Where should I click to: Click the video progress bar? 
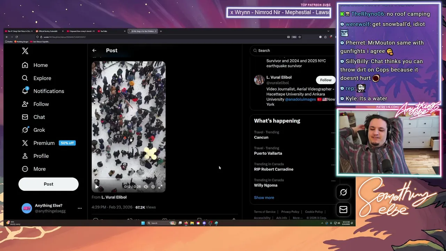click(x=129, y=179)
